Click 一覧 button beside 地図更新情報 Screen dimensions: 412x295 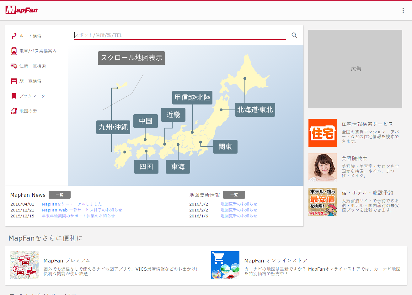click(x=234, y=195)
